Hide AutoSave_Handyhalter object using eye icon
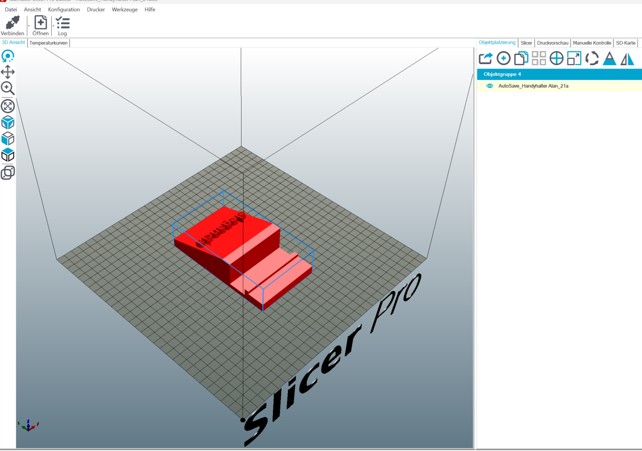Screen dimensions: 642x451 tap(490, 86)
